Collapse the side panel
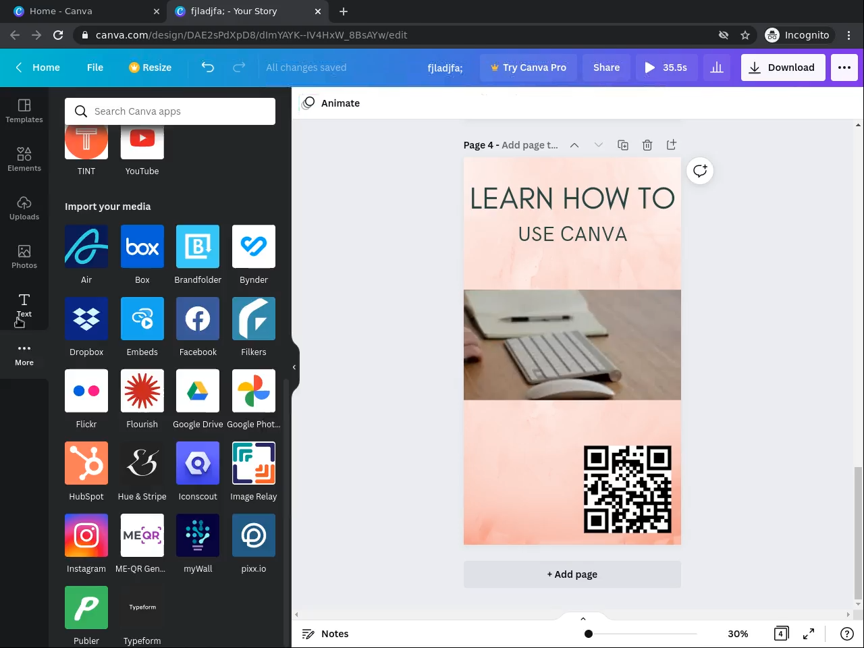The height and width of the screenshot is (648, 864). pos(294,367)
